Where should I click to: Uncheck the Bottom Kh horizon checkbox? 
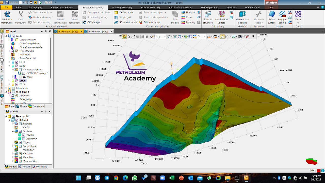coord(24,139)
